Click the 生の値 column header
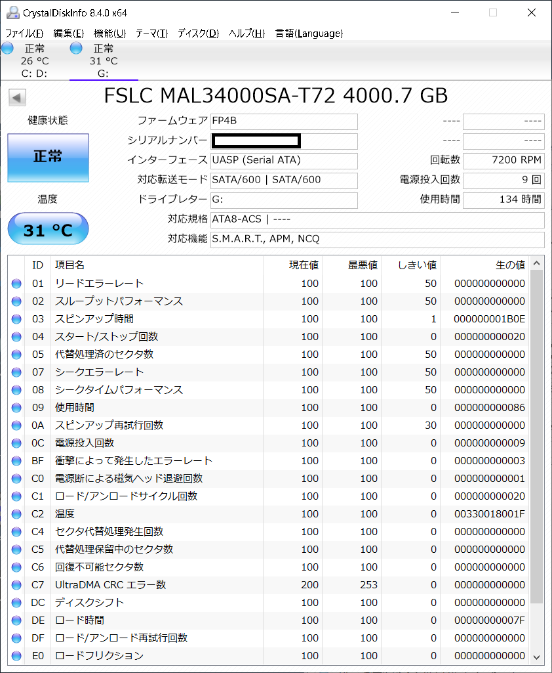This screenshot has height=673, width=552. (x=484, y=265)
